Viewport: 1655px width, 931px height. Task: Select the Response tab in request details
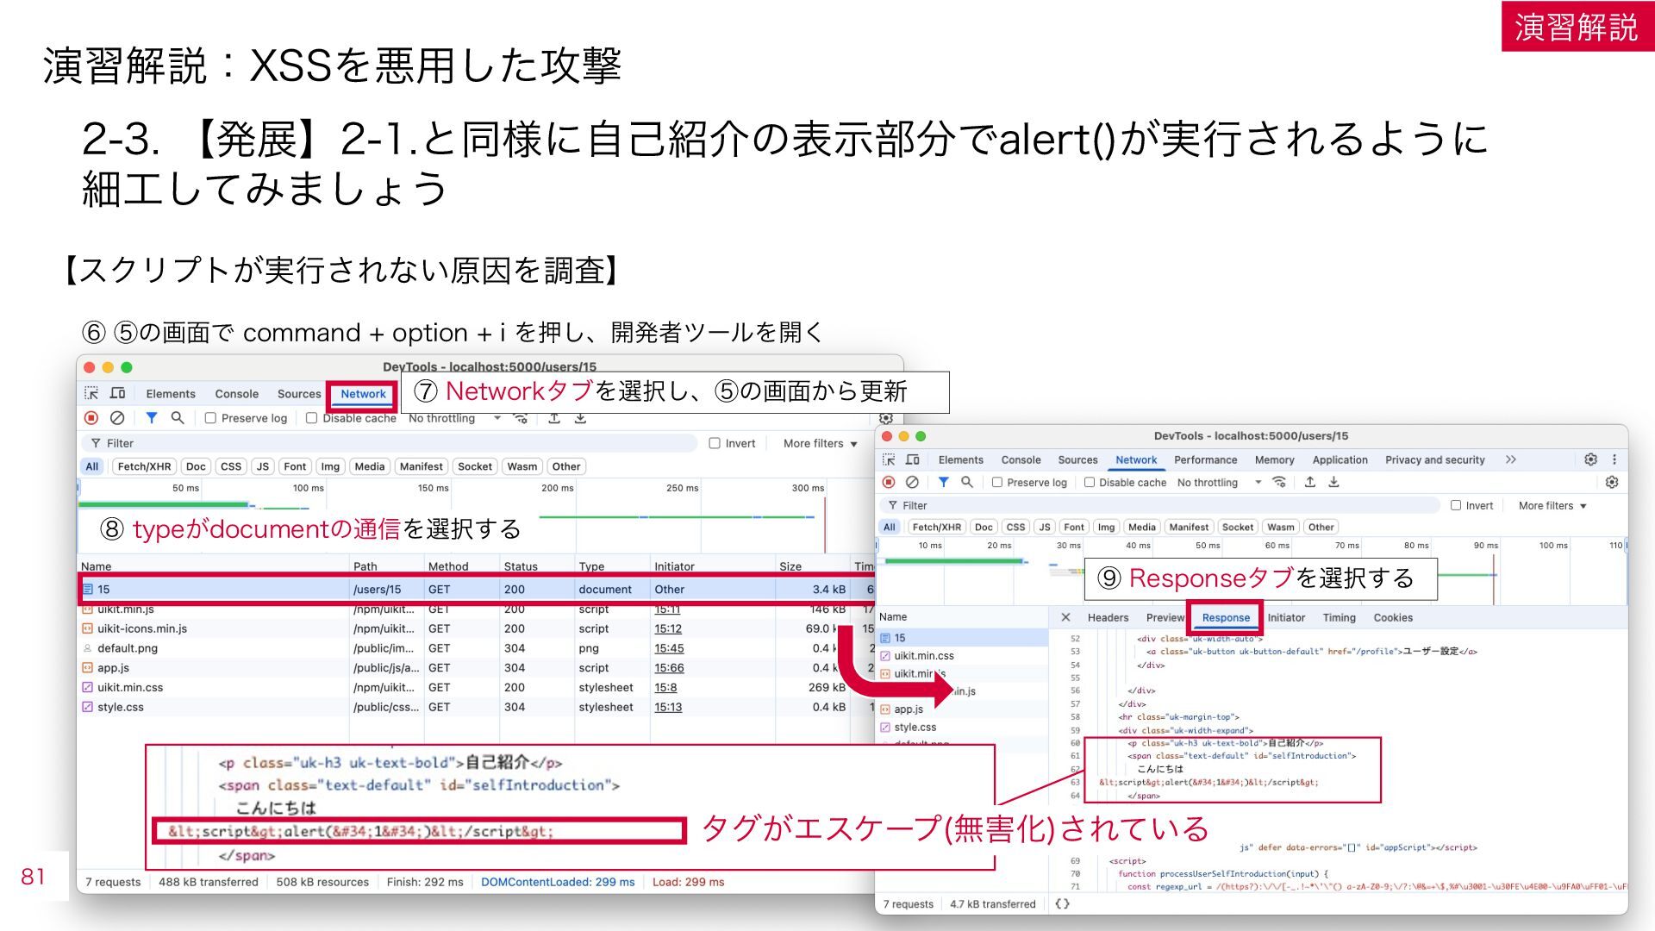pyautogui.click(x=1226, y=618)
